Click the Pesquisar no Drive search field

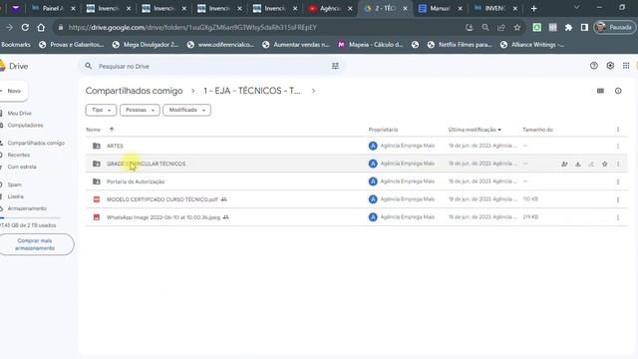coord(211,66)
